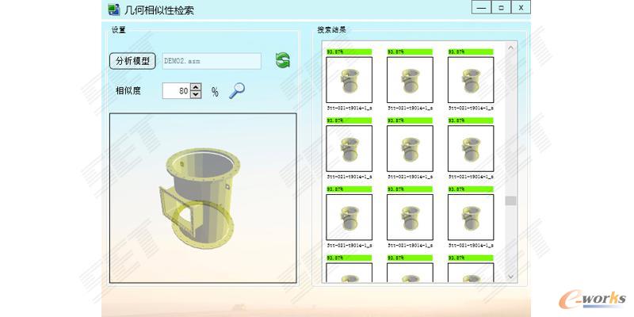
Task: Select third-row right result thumbnail
Action: [471, 217]
